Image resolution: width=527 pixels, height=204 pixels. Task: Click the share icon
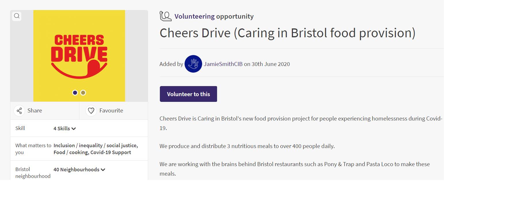point(19,111)
